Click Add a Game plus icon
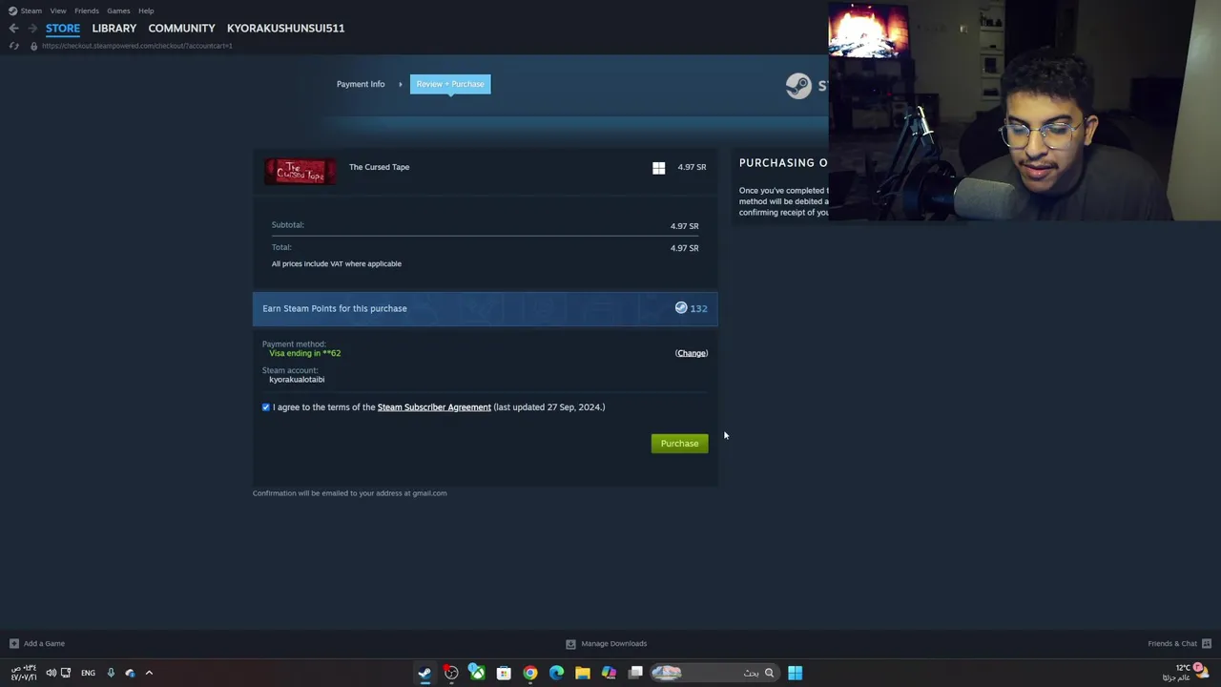The width and height of the screenshot is (1221, 687). (x=13, y=643)
